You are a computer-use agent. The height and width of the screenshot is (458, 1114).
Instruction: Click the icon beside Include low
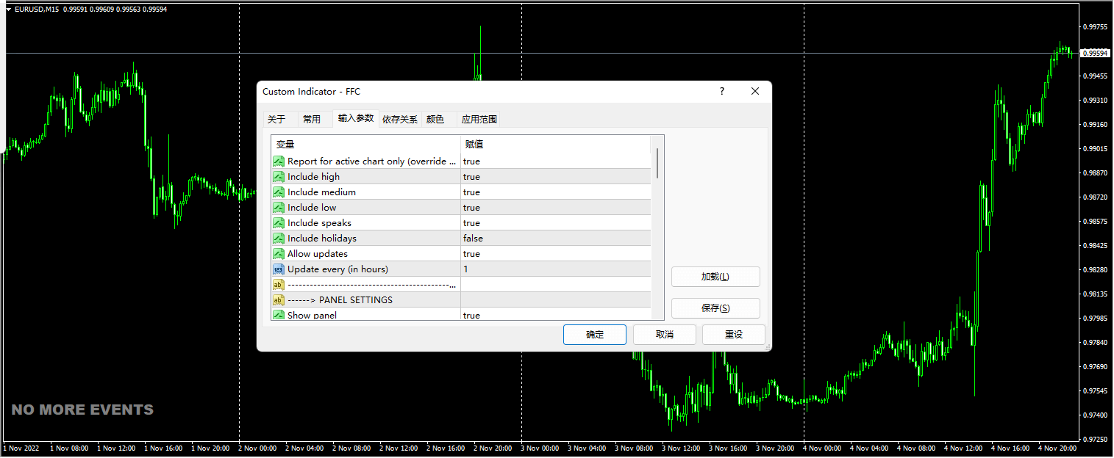[279, 208]
